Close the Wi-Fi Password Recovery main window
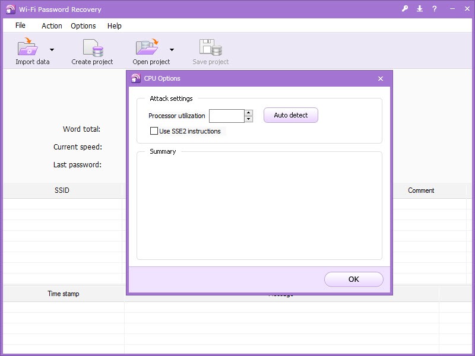The width and height of the screenshot is (475, 356). pos(467,9)
